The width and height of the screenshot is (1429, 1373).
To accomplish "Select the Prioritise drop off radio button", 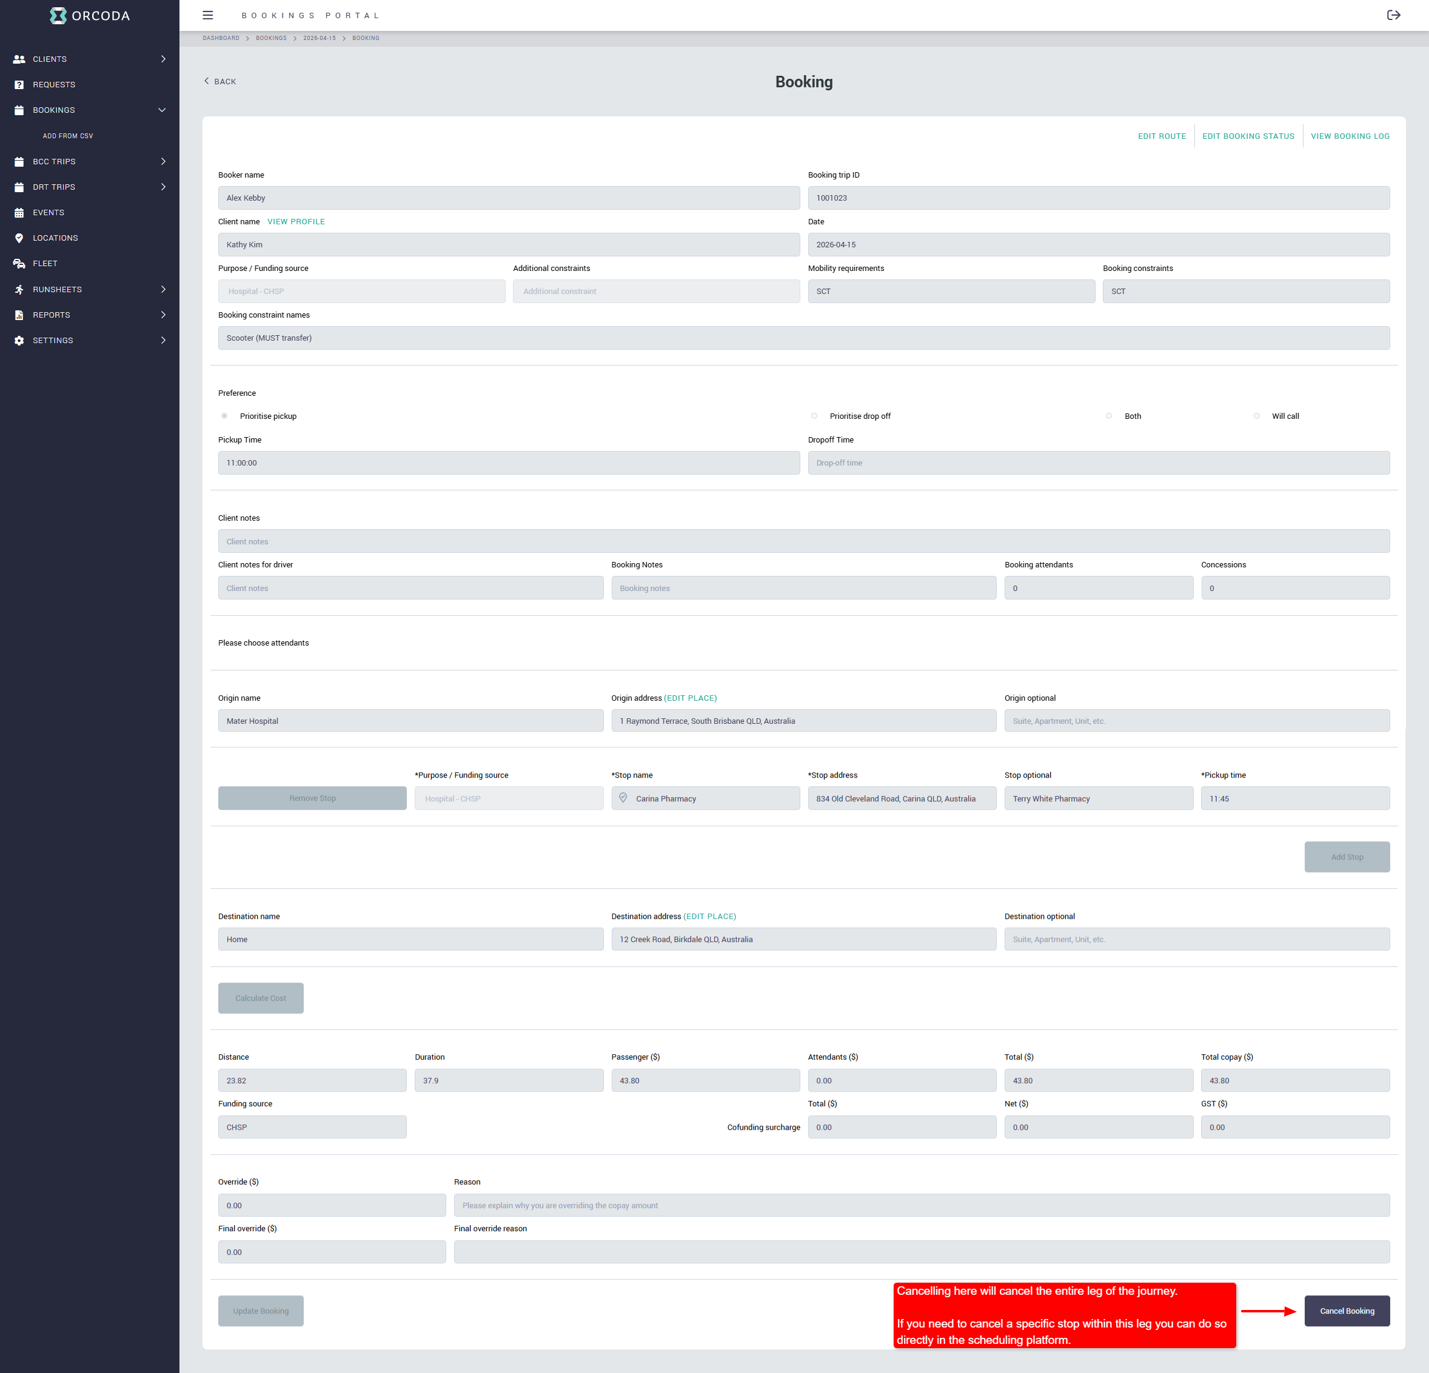I will 814,416.
